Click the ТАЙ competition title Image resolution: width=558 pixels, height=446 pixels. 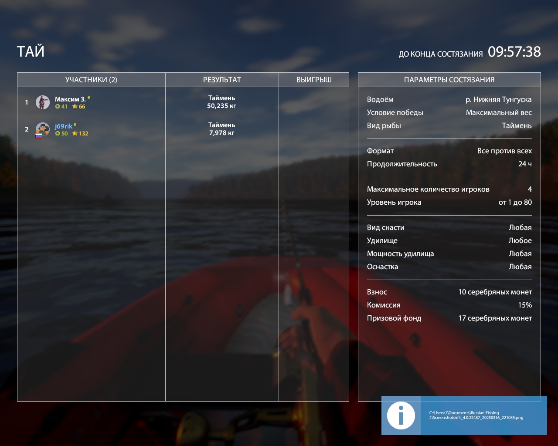31,52
